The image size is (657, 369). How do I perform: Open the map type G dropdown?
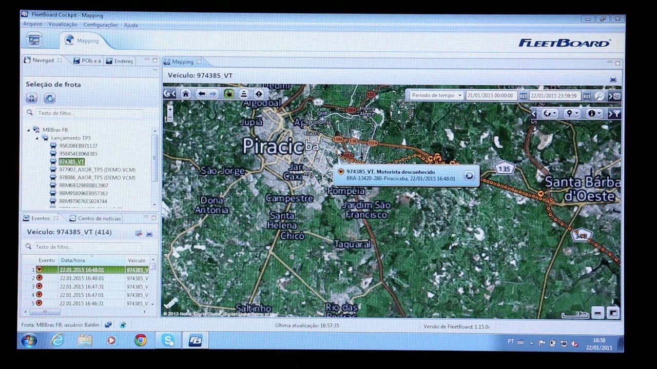point(551,114)
